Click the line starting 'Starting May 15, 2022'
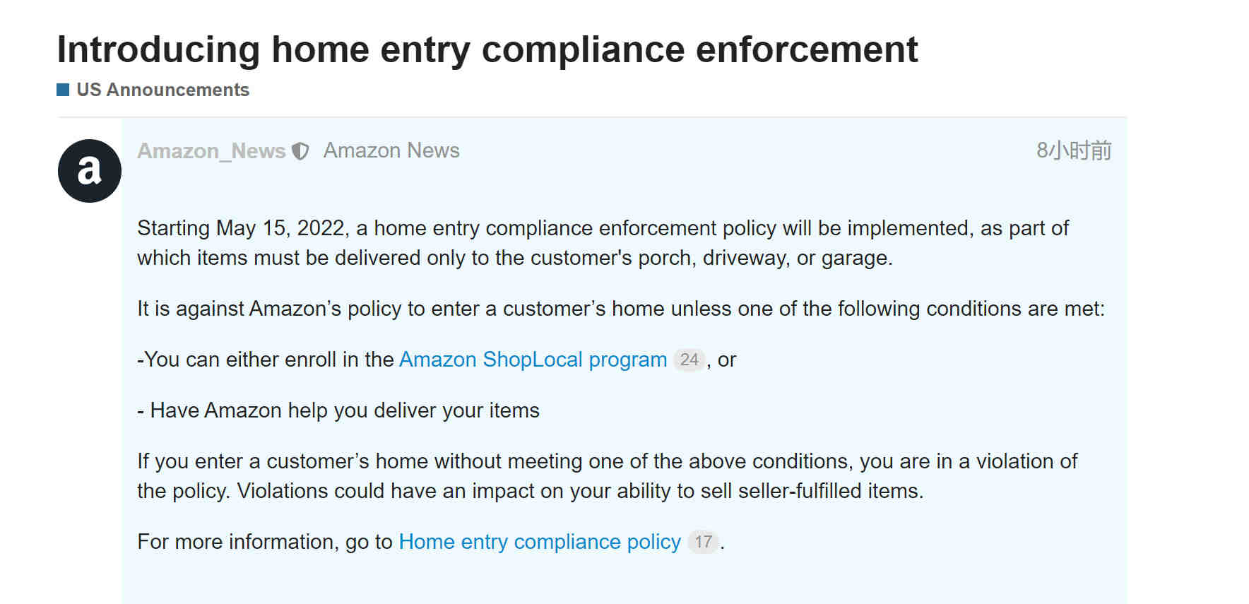The height and width of the screenshot is (604, 1249). (603, 228)
